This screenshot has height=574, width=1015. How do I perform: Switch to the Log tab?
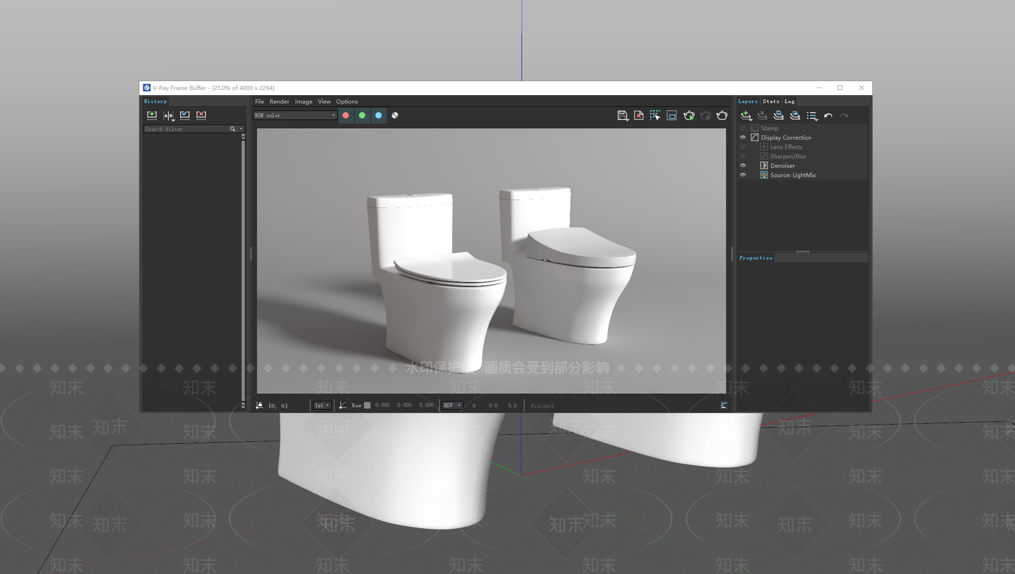789,101
